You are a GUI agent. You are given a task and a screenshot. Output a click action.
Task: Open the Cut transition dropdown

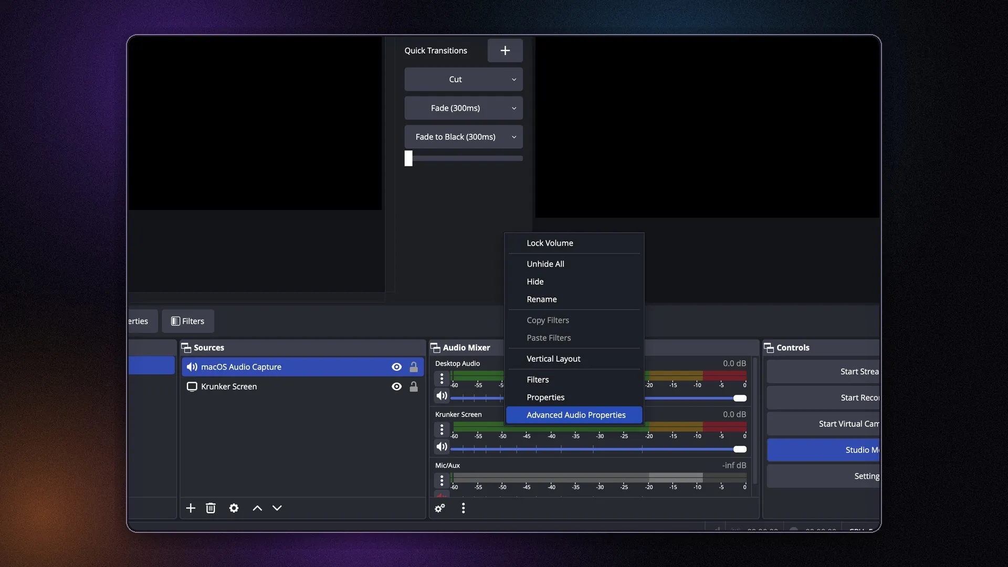click(x=463, y=79)
